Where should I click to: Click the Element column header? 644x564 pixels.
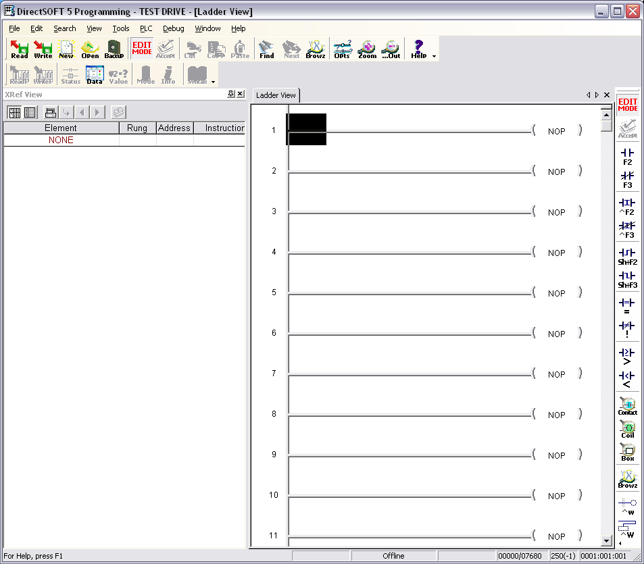61,128
